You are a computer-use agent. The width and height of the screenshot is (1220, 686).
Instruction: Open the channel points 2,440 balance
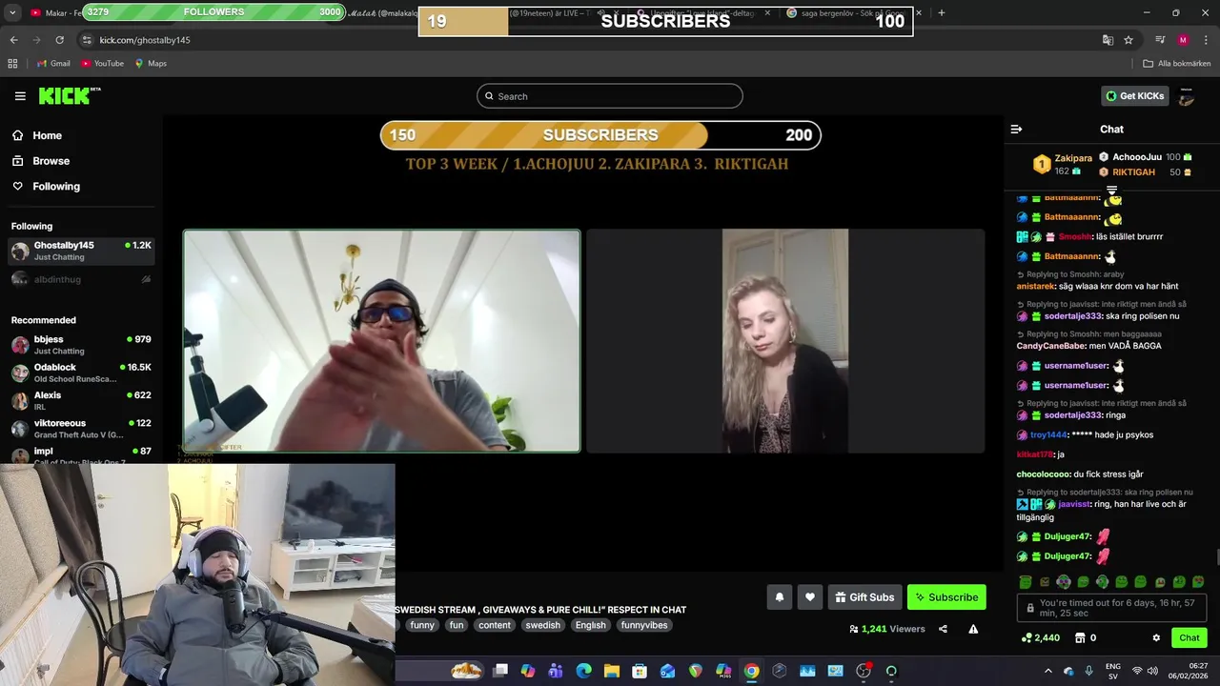coord(1040,638)
